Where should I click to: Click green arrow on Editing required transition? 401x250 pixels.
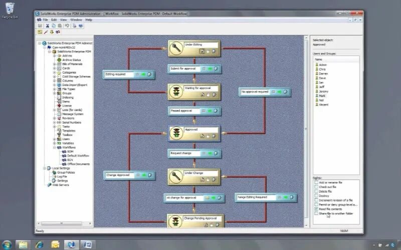coord(143,74)
